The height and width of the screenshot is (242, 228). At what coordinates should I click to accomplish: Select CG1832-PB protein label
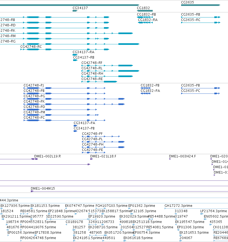click(150, 85)
